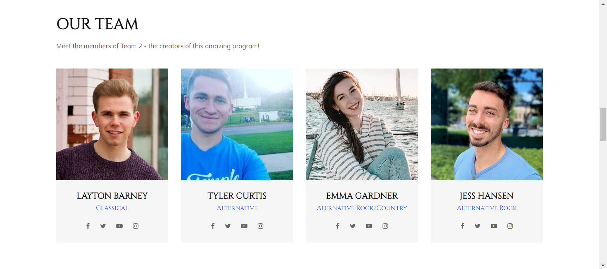Open Layton Barney's Twitter icon
The width and height of the screenshot is (607, 269).
pos(103,226)
